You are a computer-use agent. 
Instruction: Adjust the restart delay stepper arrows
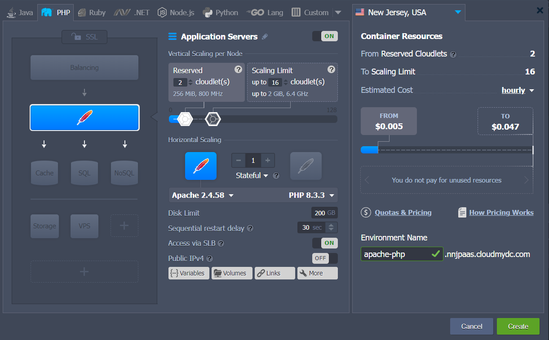click(x=332, y=227)
